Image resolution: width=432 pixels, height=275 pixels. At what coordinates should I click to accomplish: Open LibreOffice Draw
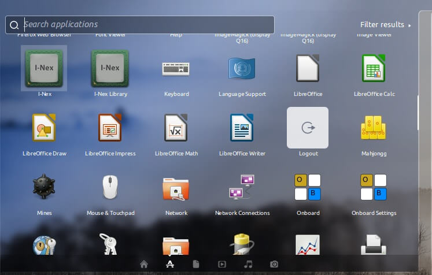[x=44, y=128]
